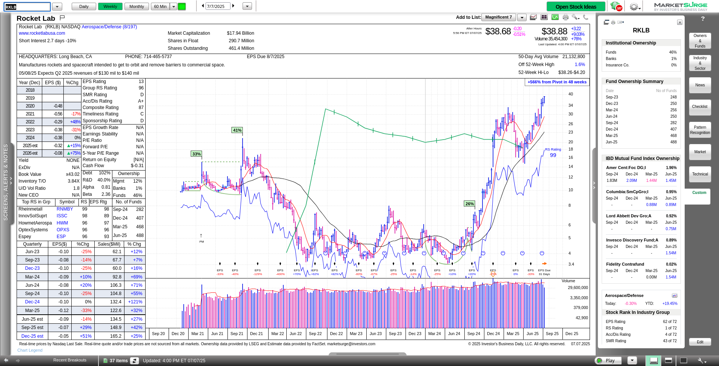Switch to the Market tab

click(x=700, y=152)
